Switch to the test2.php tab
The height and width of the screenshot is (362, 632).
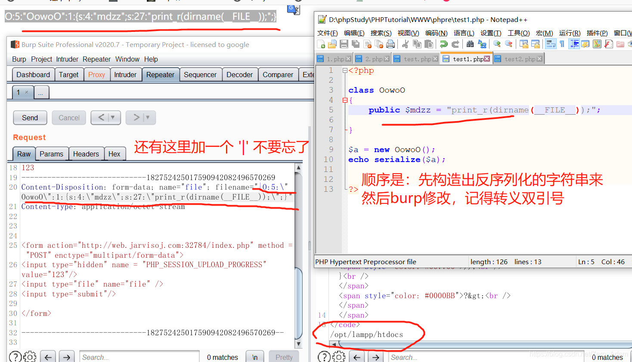tap(520, 59)
